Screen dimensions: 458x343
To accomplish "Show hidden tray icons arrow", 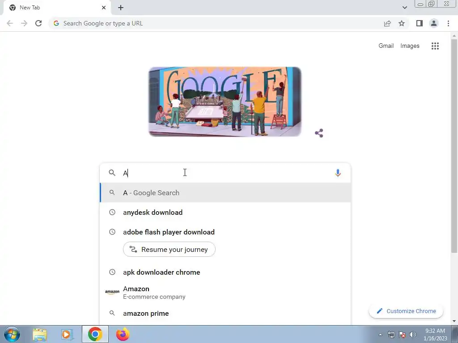I will point(380,335).
